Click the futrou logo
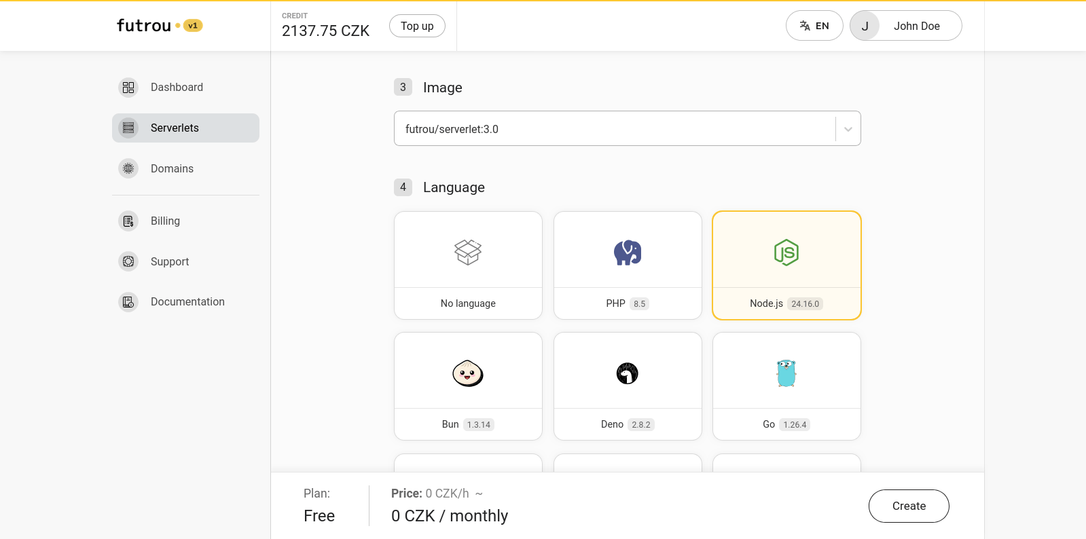1086x539 pixels. [x=144, y=26]
